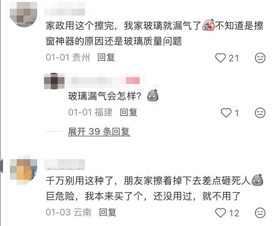The height and width of the screenshot is (226, 274).
Task: Dislike the 贵州 comment about leaking glass
Action: coord(260,58)
